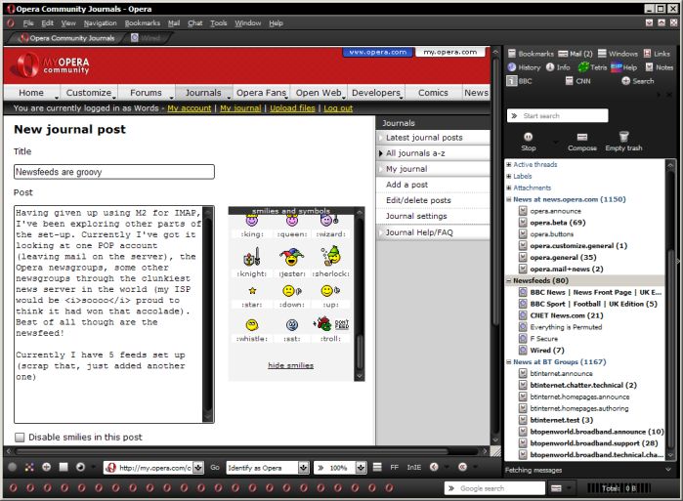Click the Compose mail icon
This screenshot has width=683, height=501.
point(581,138)
